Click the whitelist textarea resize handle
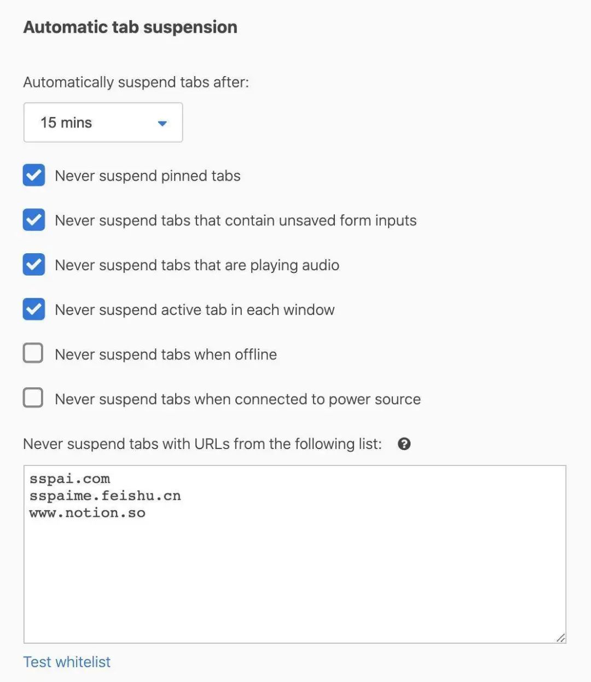Image resolution: width=591 pixels, height=682 pixels. coord(560,638)
